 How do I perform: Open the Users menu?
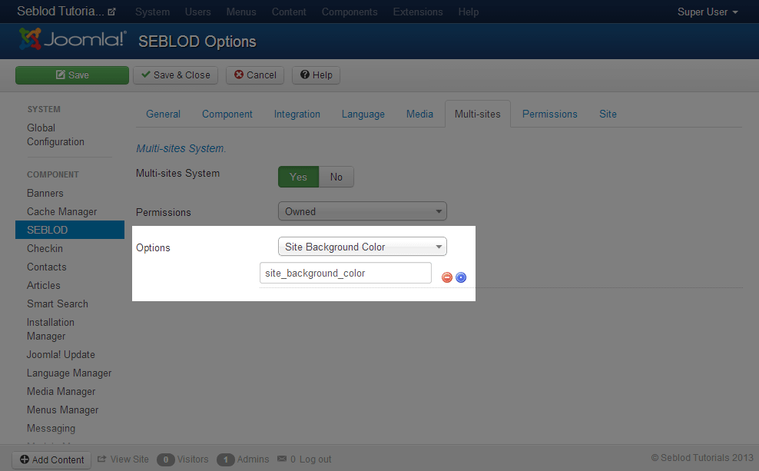coord(198,12)
